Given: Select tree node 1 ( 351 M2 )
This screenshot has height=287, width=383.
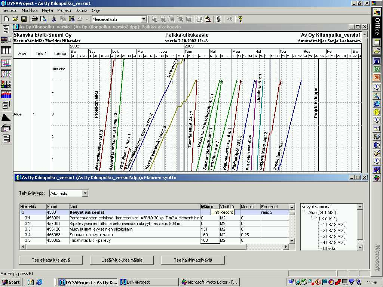Looking at the screenshot, I should tap(326, 218).
